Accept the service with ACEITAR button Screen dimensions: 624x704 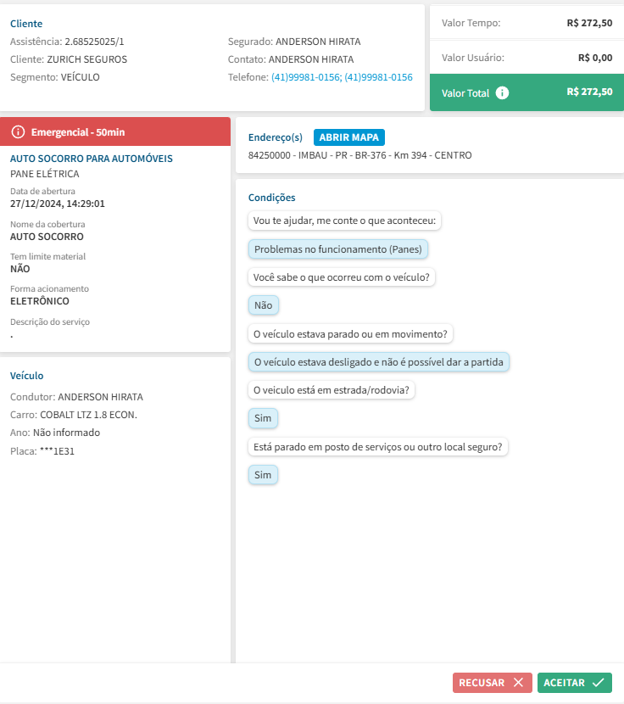[x=575, y=683]
